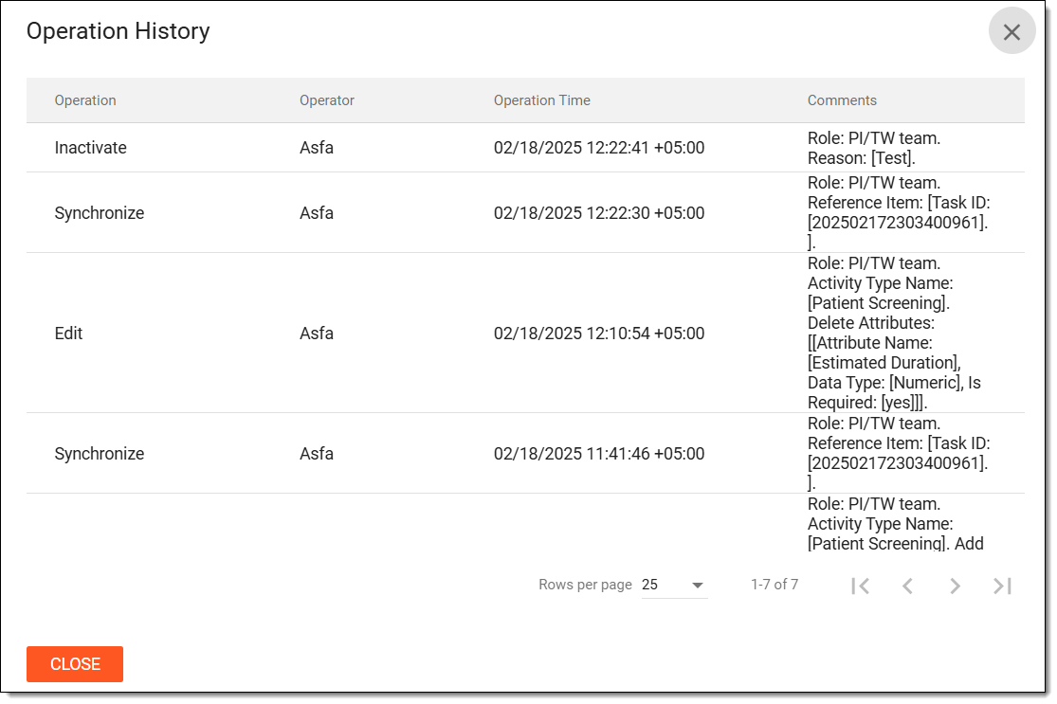Click time 02/18/2025 12:10:54 +05:00
Image resolution: width=1057 pixels, height=704 pixels.
[x=598, y=334]
